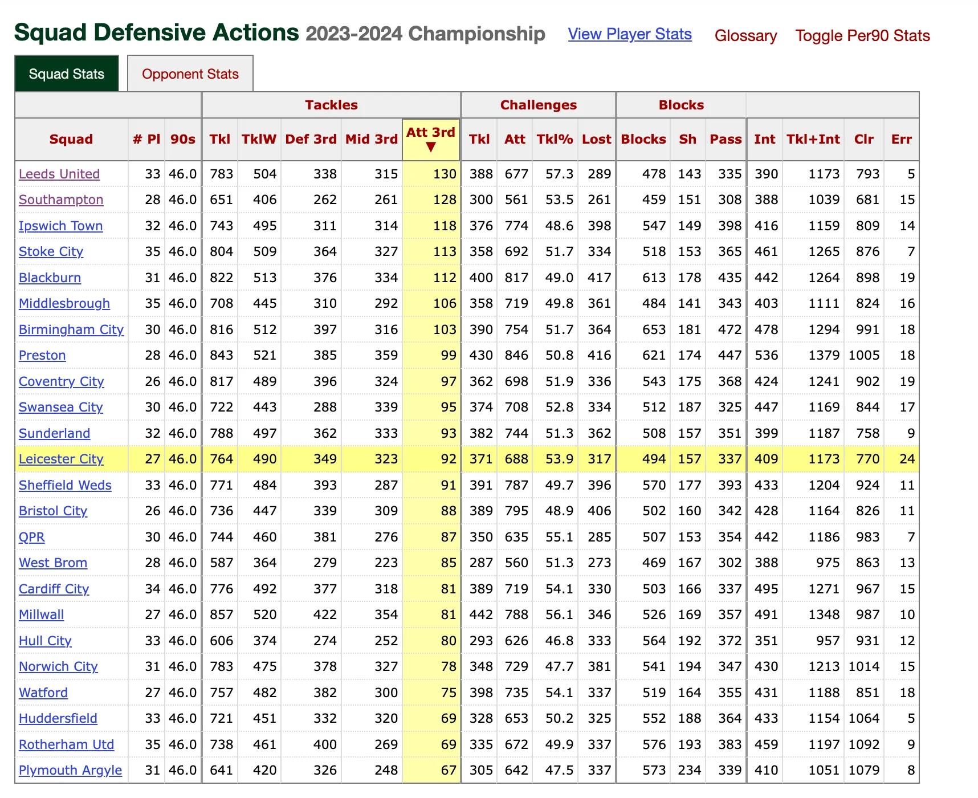Sort by the TklW column header
Image resolution: width=978 pixels, height=798 pixels.
pos(259,139)
